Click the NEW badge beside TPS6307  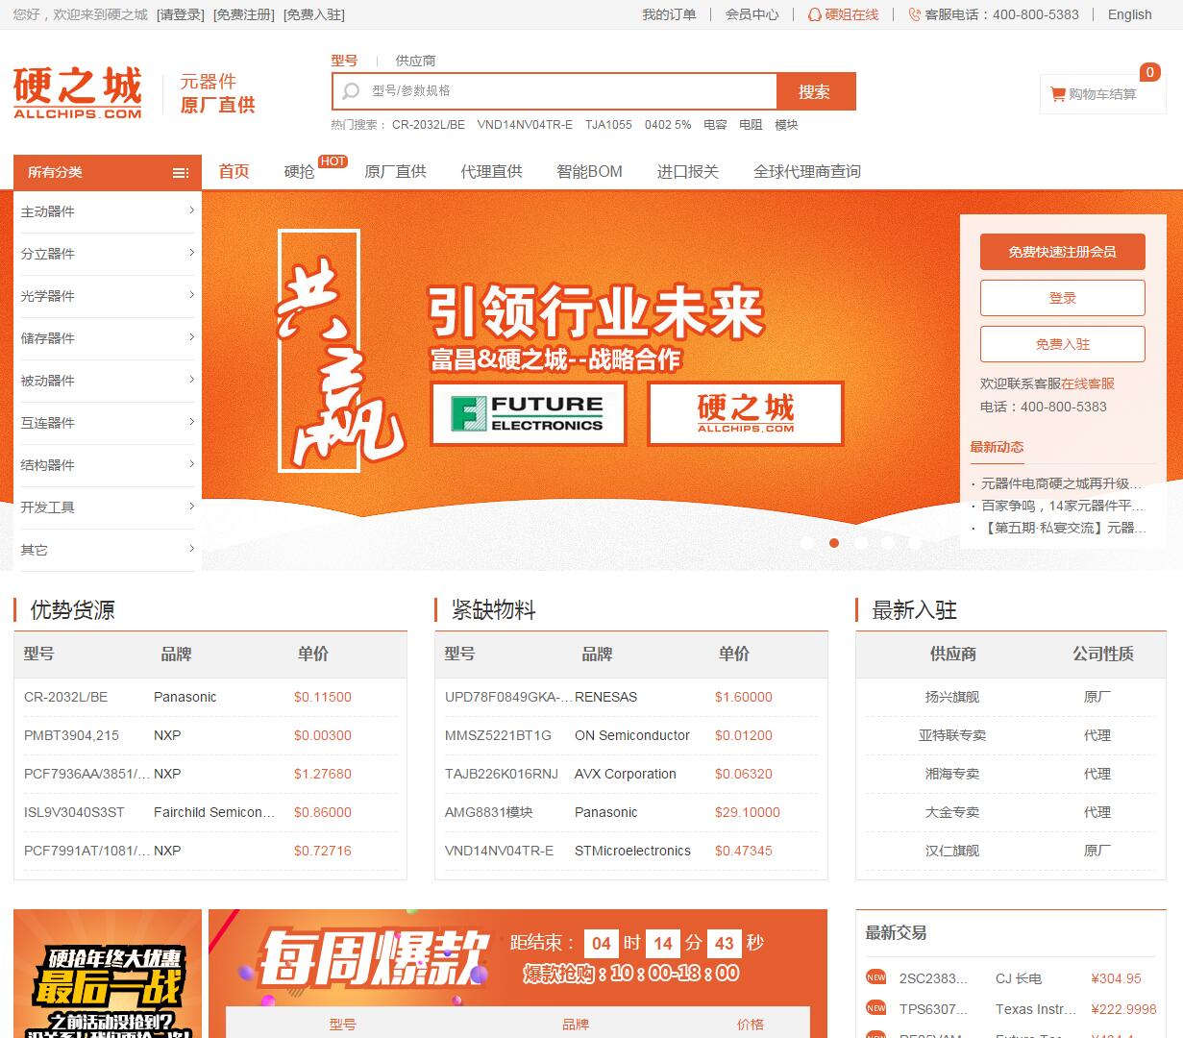(x=875, y=1008)
